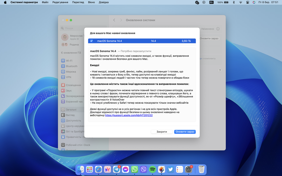Viewport: 282px width, 176px height.
Task: Launch Safari from the Dock
Action: 99,169
